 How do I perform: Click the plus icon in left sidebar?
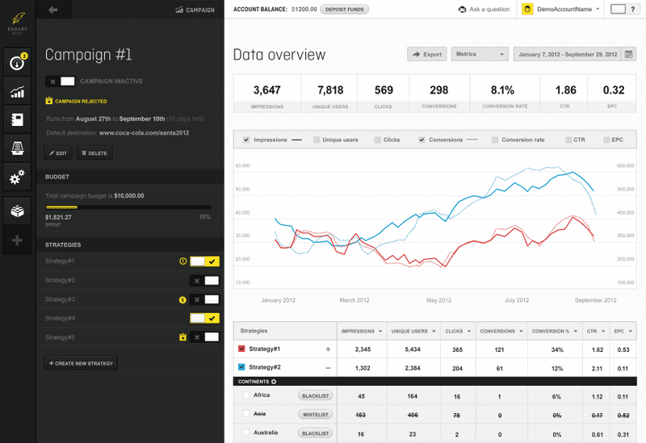(16, 240)
